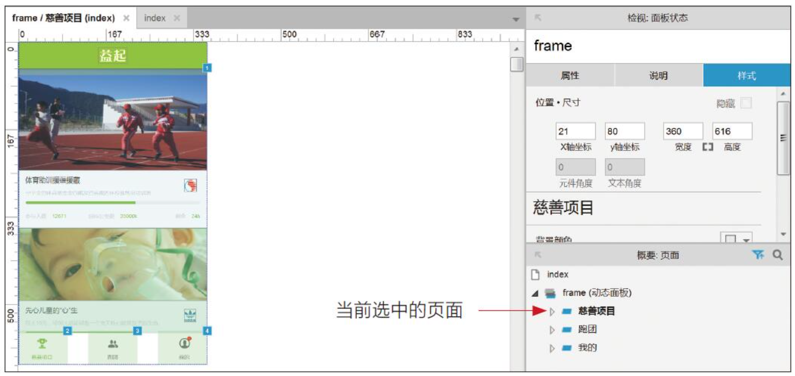
Task: Click the y轴坐标 field showing 80
Action: (625, 131)
